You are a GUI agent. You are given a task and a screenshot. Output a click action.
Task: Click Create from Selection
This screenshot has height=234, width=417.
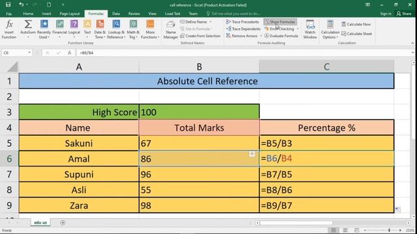pos(200,36)
